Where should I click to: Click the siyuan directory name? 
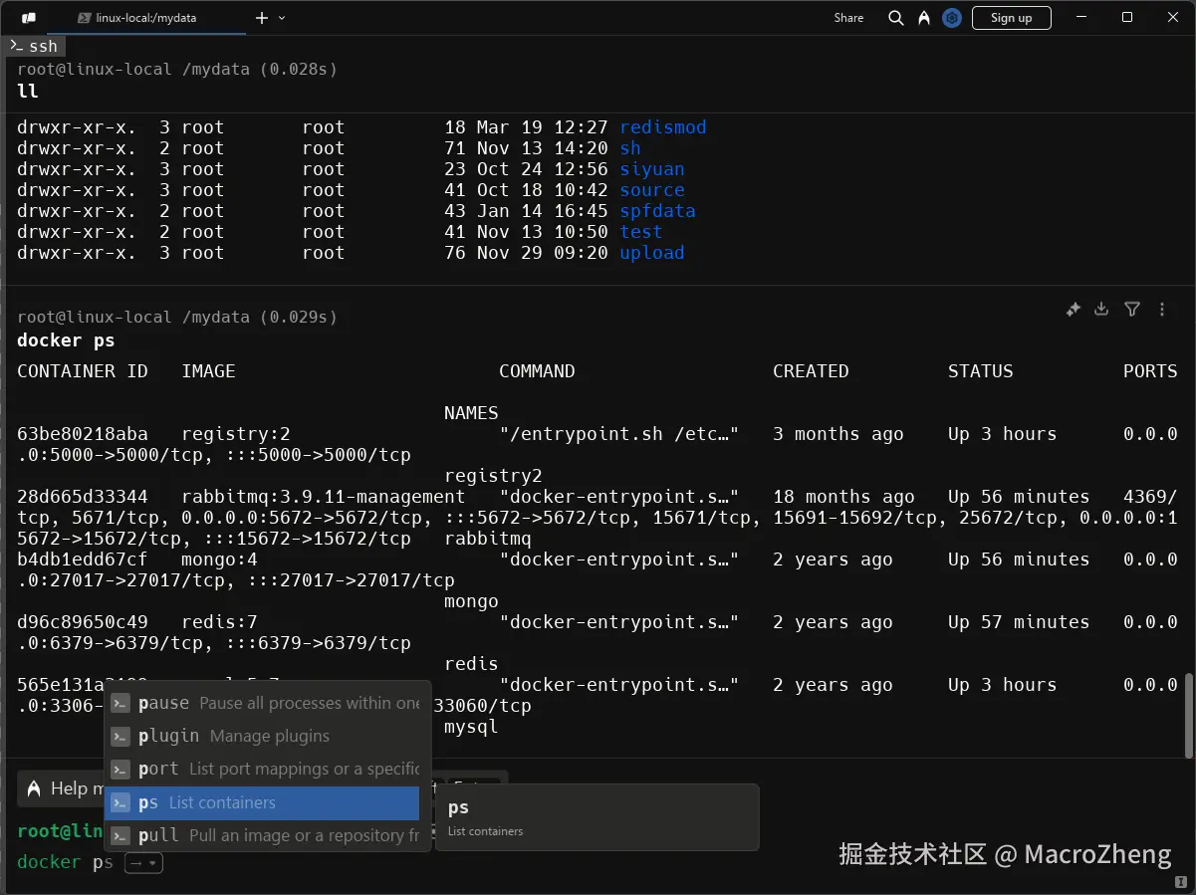coord(652,169)
